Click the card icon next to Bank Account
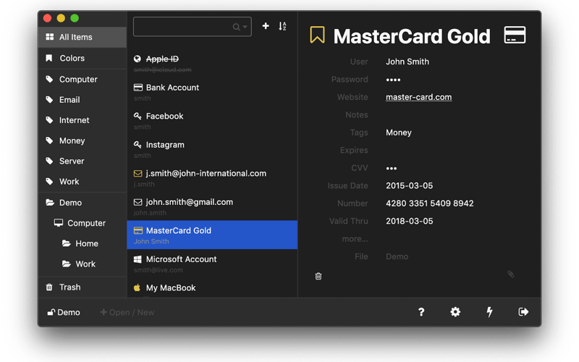Viewport: 579px width, 362px height. coord(138,88)
